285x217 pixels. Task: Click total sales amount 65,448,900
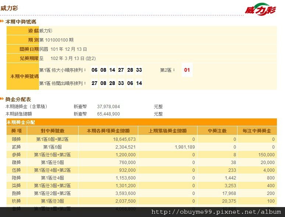[108, 114]
